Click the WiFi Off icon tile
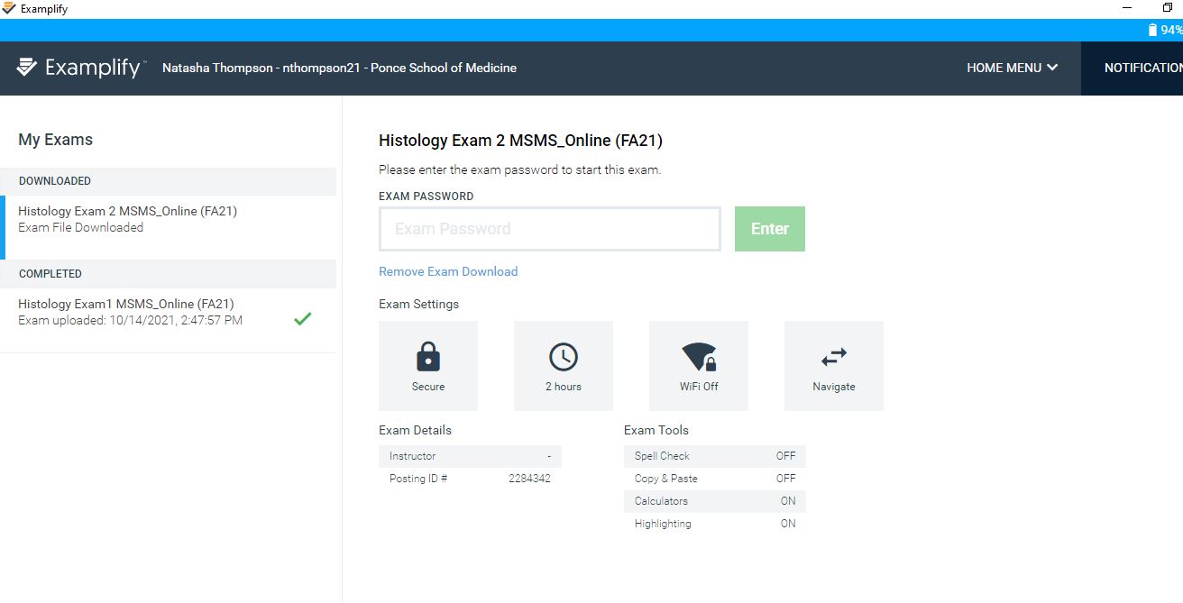Viewport: 1183px width, 603px height. (699, 366)
